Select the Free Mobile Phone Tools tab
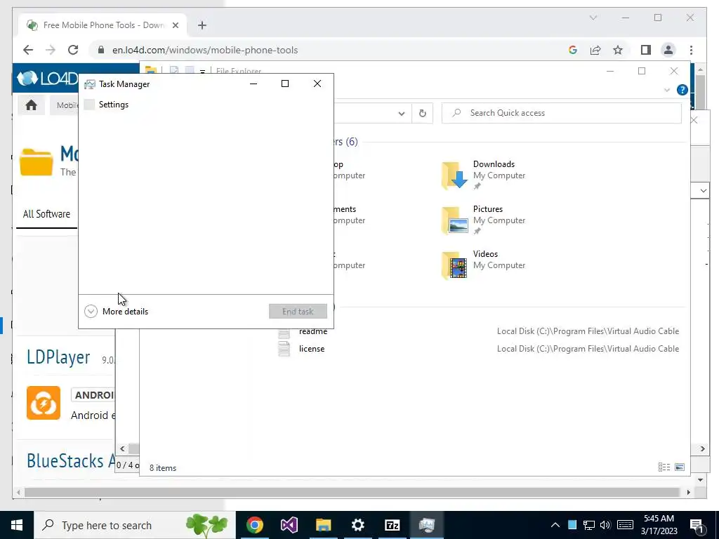This screenshot has width=719, height=539. pyautogui.click(x=103, y=25)
